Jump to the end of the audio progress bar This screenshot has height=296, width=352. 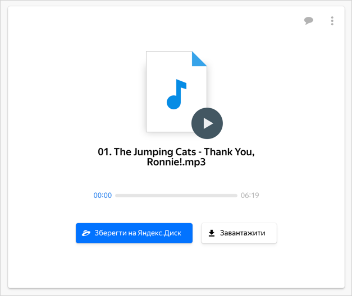pos(236,196)
